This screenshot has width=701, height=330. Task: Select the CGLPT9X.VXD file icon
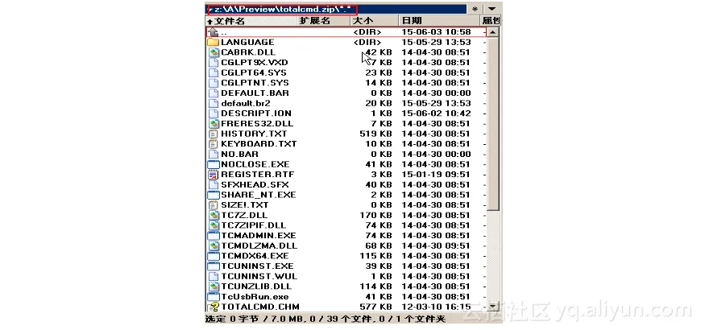coord(214,63)
